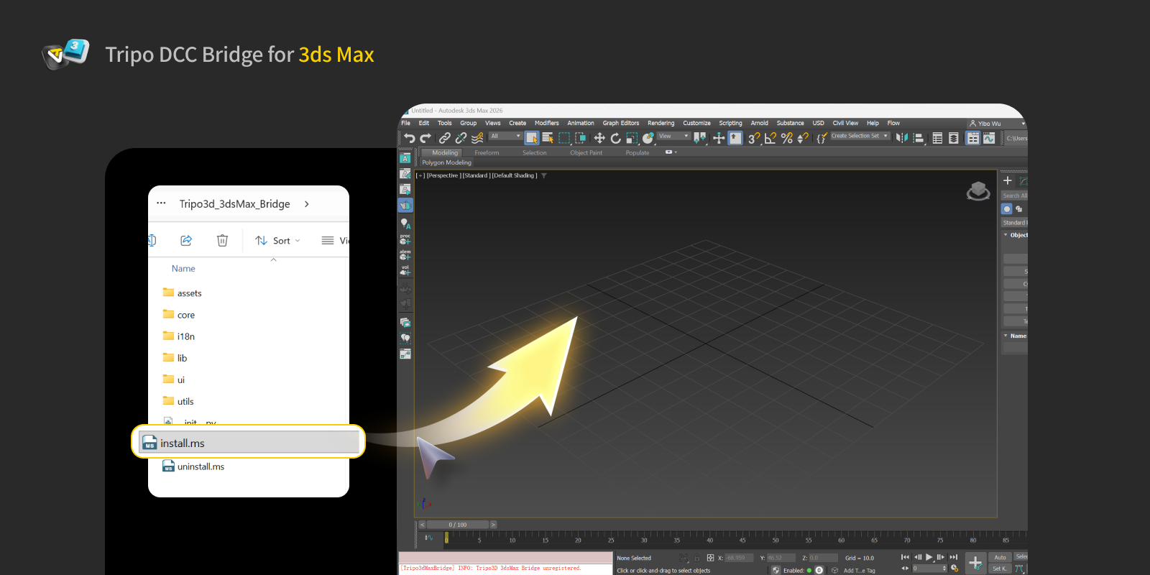The width and height of the screenshot is (1150, 575).
Task: Toggle Auto key mode
Action: (x=1000, y=557)
